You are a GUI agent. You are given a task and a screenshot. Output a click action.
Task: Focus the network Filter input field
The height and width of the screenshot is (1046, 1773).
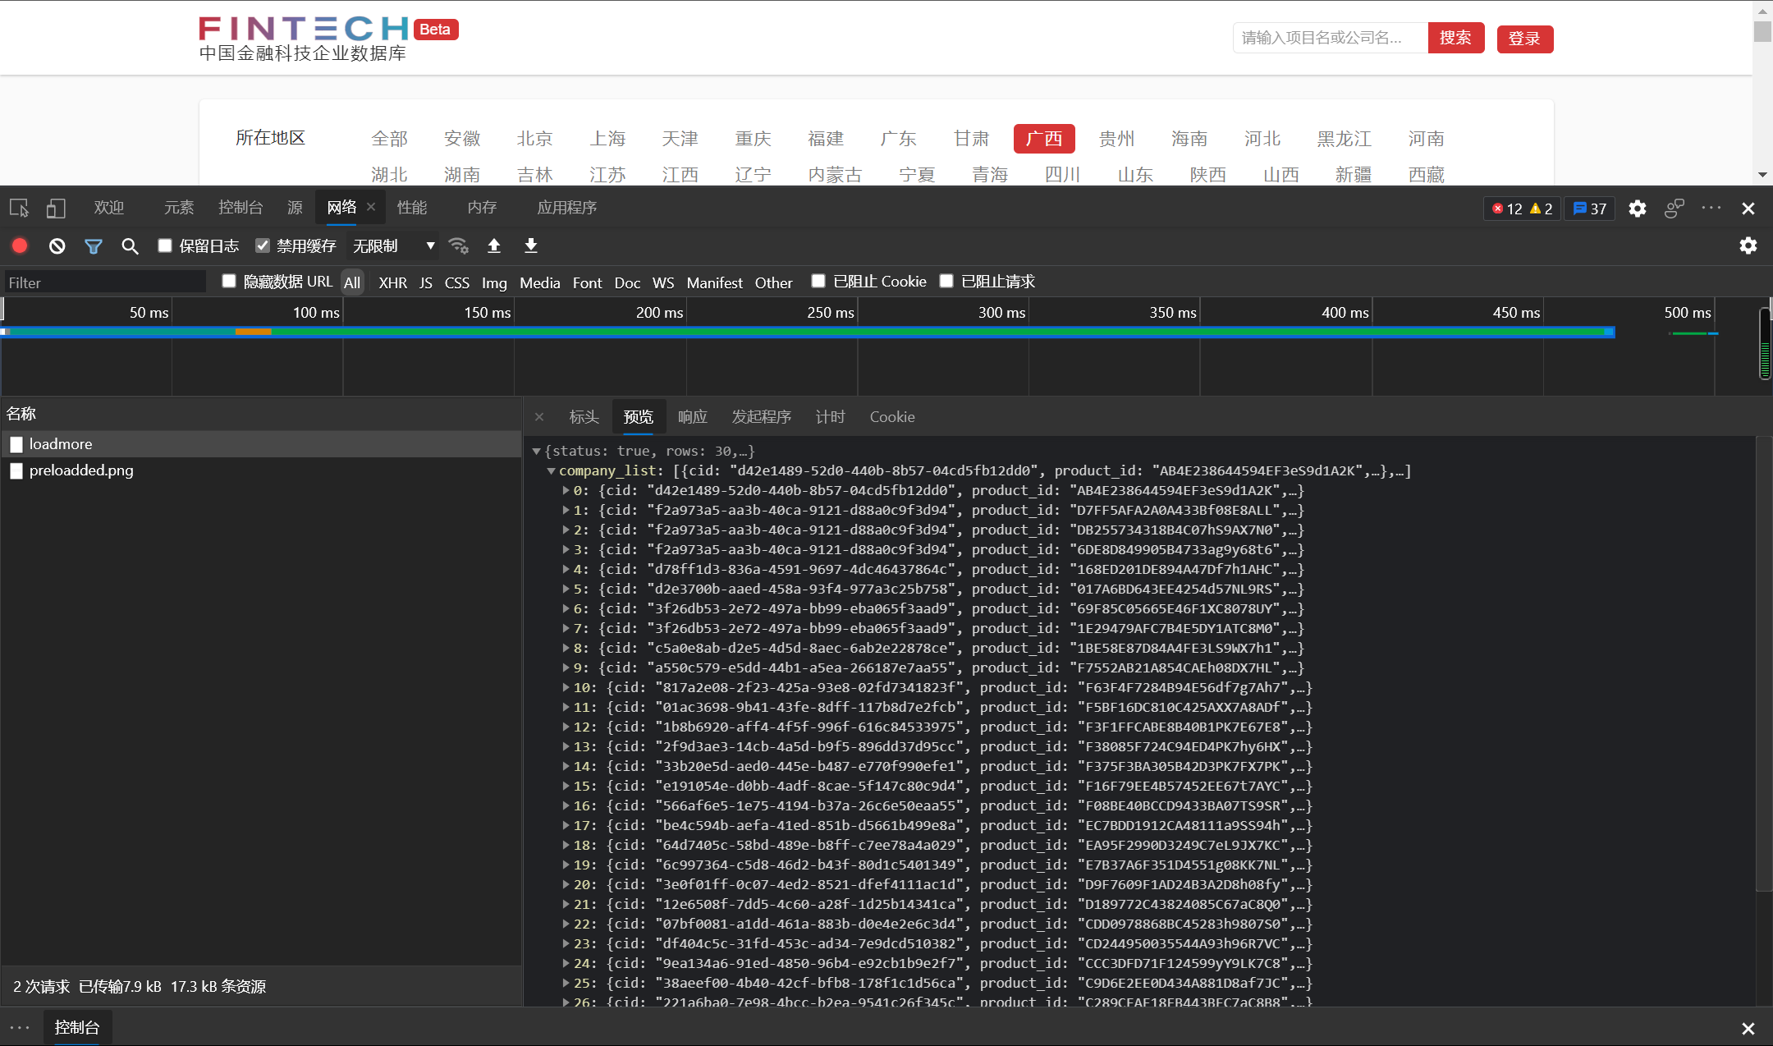(x=105, y=282)
